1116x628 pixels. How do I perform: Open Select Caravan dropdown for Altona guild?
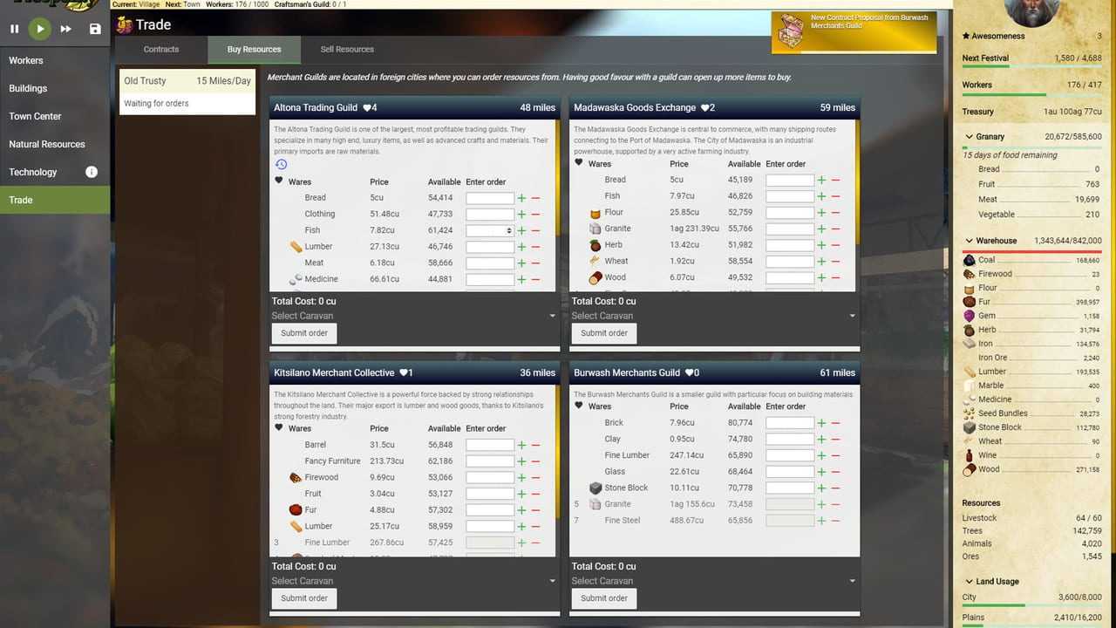click(x=413, y=316)
